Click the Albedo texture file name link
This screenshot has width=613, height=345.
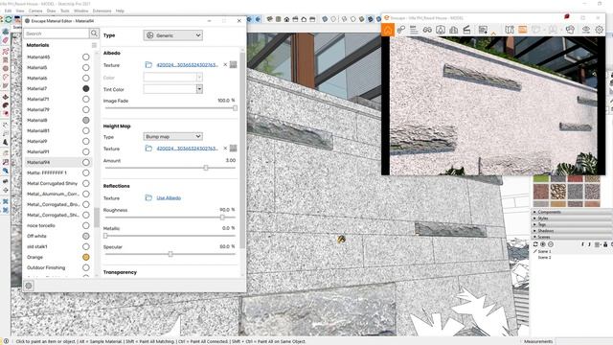[x=188, y=65]
